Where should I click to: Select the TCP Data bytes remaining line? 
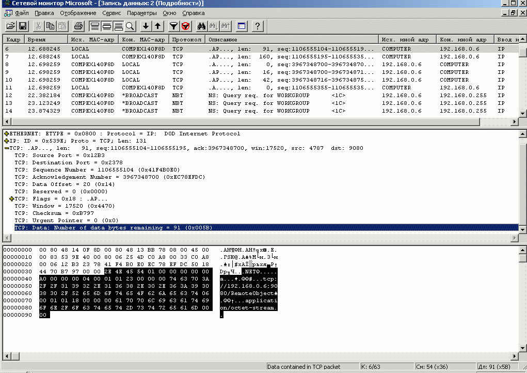[266, 228]
